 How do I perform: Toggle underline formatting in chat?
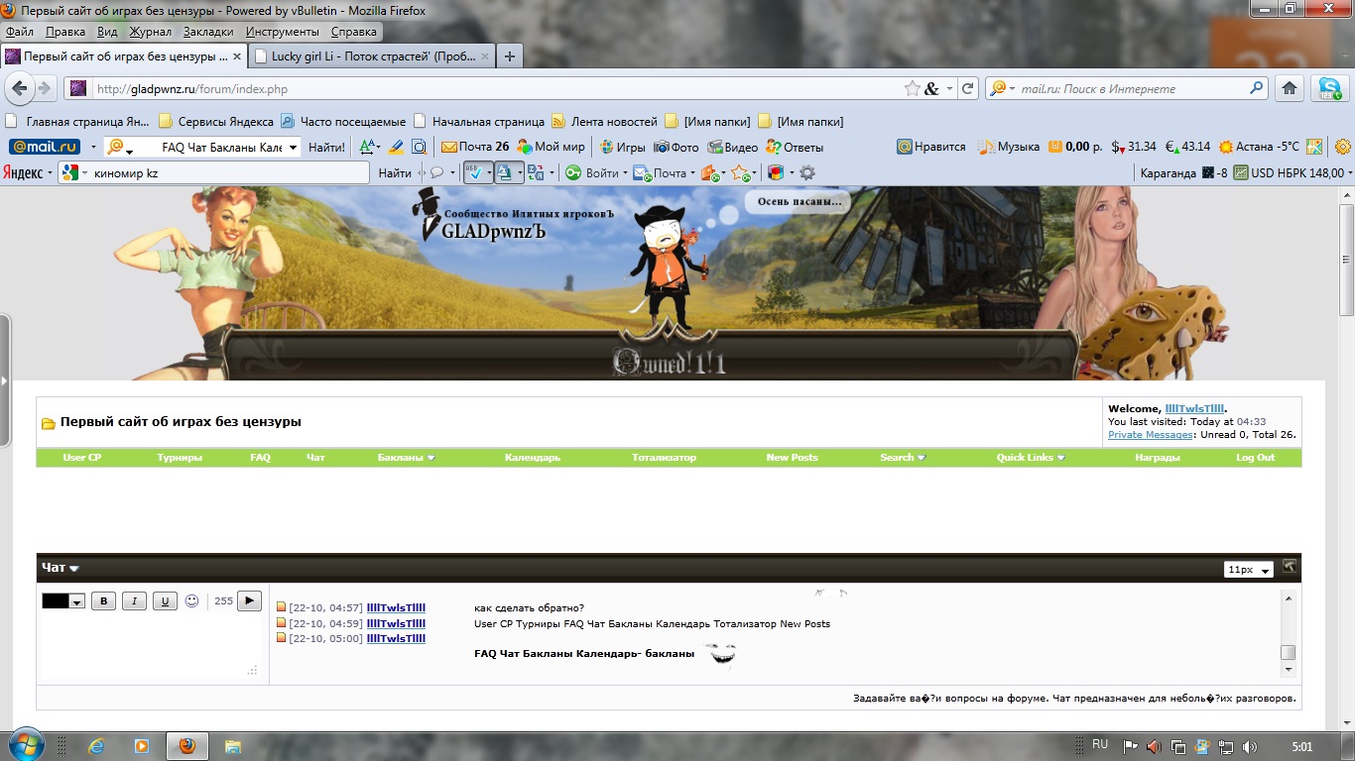pyautogui.click(x=165, y=600)
